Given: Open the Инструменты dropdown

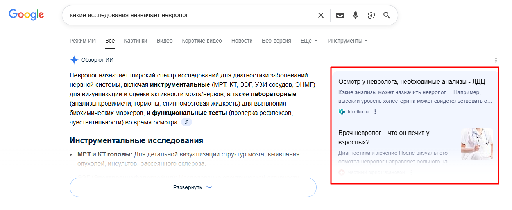Looking at the screenshot, I should click(347, 41).
